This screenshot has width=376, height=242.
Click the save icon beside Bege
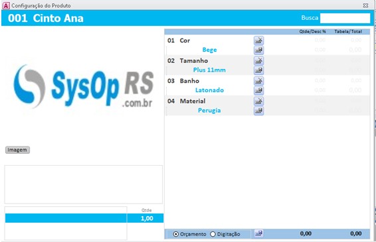click(258, 50)
